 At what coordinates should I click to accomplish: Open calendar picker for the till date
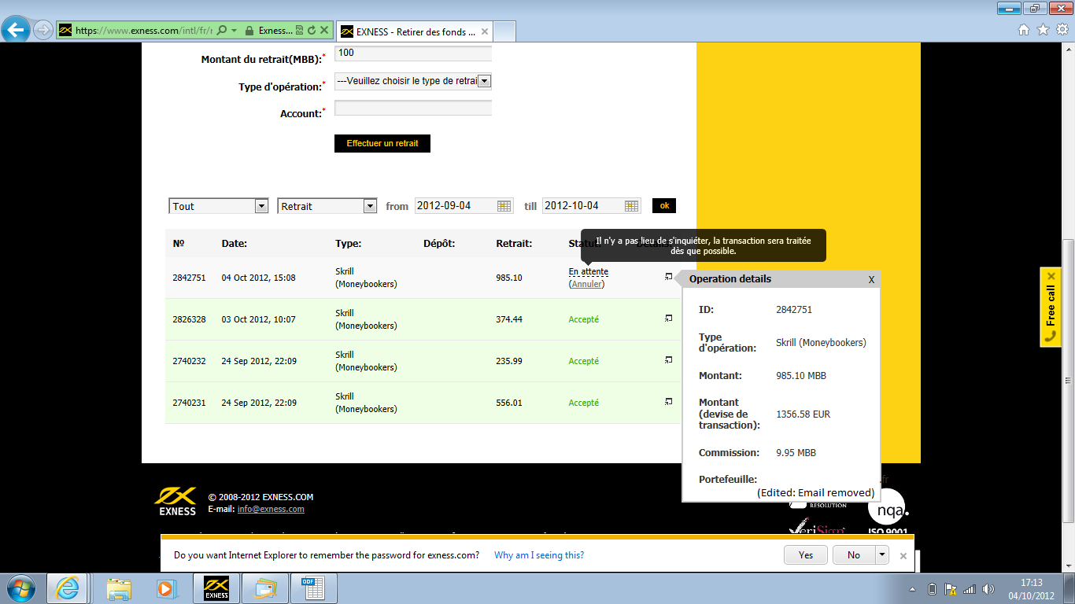pos(632,206)
